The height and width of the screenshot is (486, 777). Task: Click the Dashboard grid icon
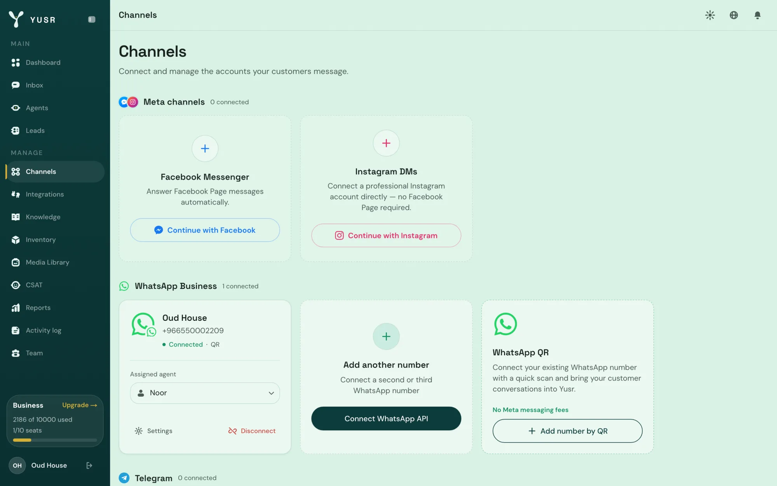16,63
